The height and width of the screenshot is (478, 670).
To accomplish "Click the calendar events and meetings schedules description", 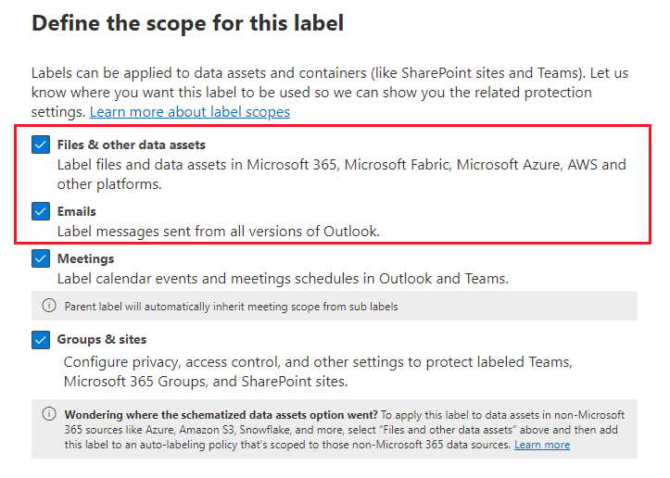I will [x=283, y=279].
